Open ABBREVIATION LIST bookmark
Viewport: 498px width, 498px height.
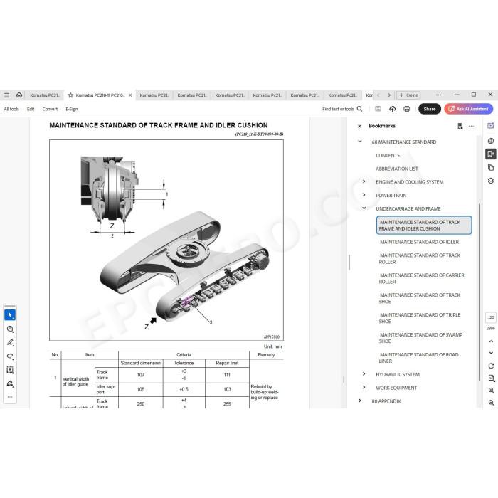click(397, 169)
